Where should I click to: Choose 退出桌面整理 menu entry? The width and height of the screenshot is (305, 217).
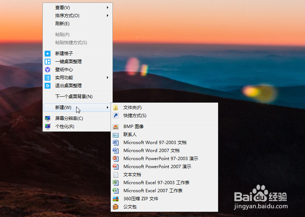[78, 86]
